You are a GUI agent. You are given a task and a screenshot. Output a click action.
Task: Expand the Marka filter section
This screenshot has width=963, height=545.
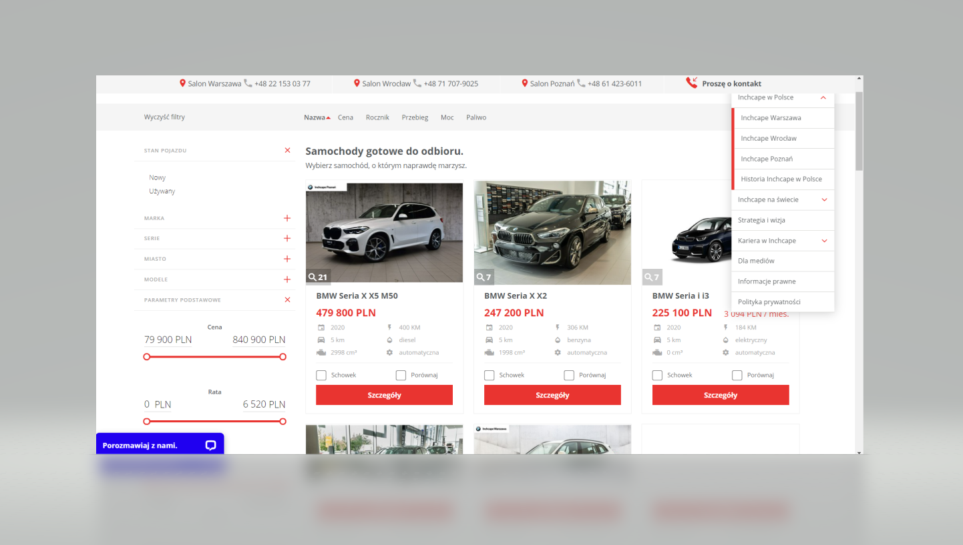(x=287, y=218)
